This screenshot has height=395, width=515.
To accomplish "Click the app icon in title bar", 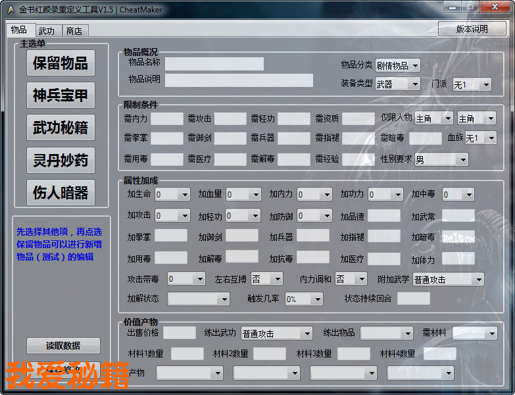I will tap(11, 10).
